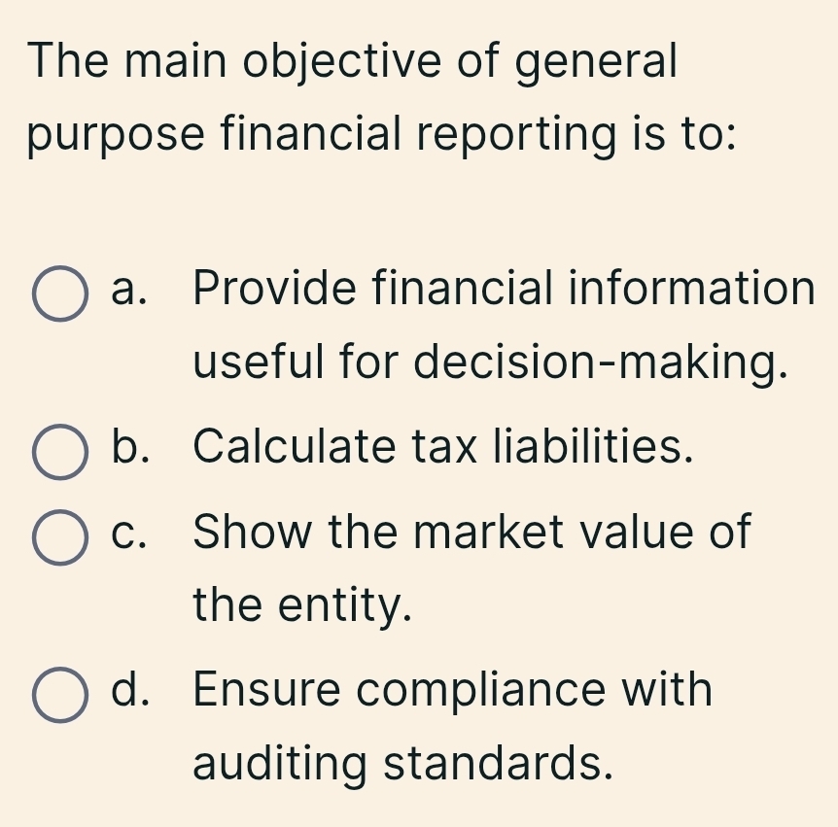
Task: Choose the 'Calculate tax liabilities.' answer text
Action: (x=444, y=447)
